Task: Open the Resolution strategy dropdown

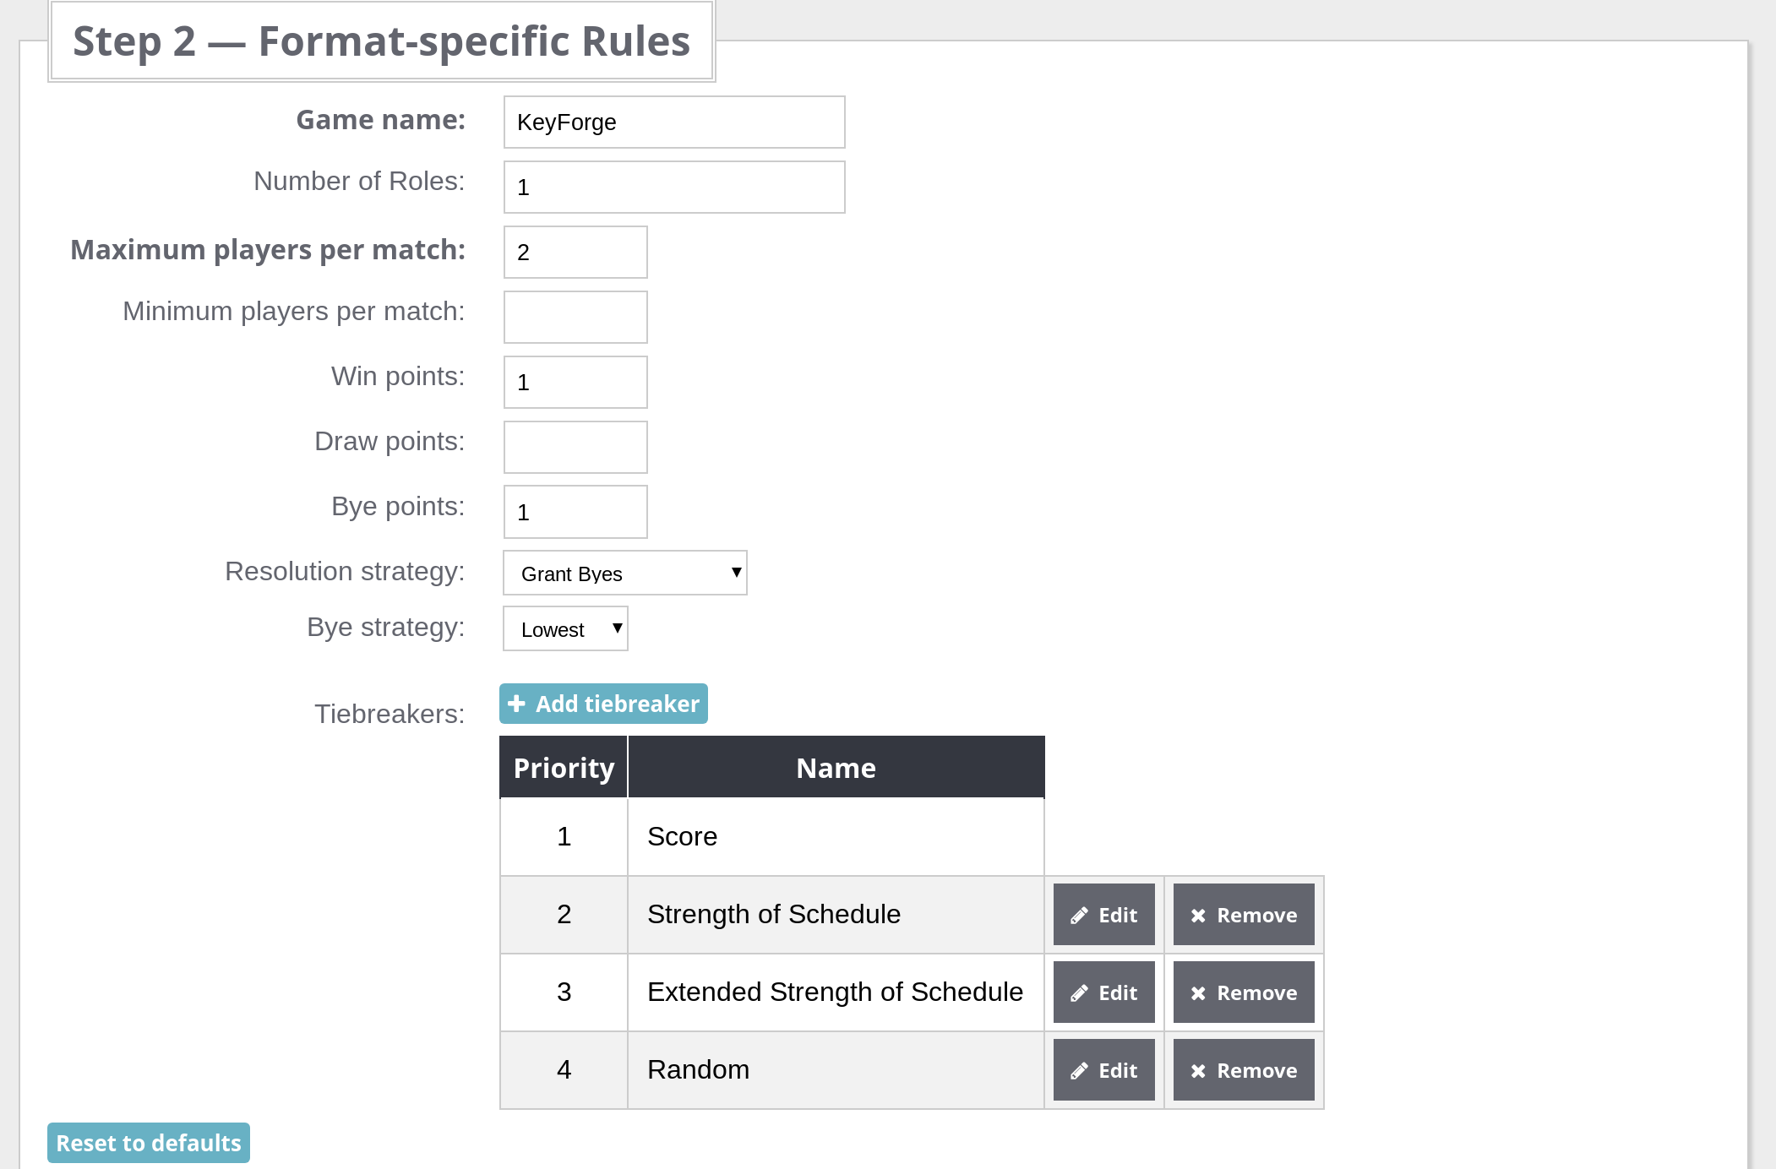Action: pos(624,574)
